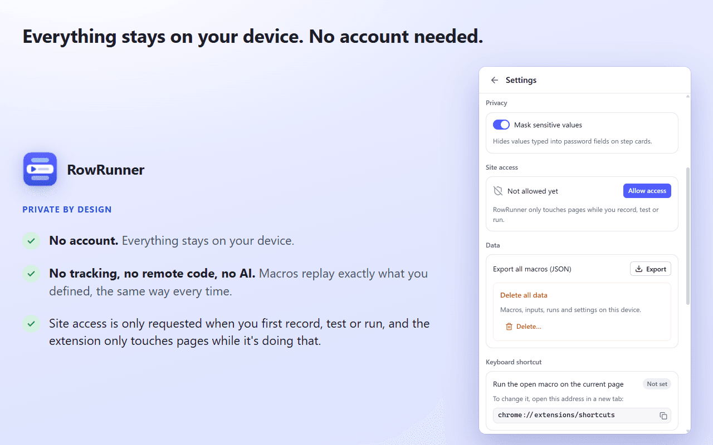Click the Mask sensitive values label
Image resolution: width=713 pixels, height=445 pixels.
(x=548, y=125)
